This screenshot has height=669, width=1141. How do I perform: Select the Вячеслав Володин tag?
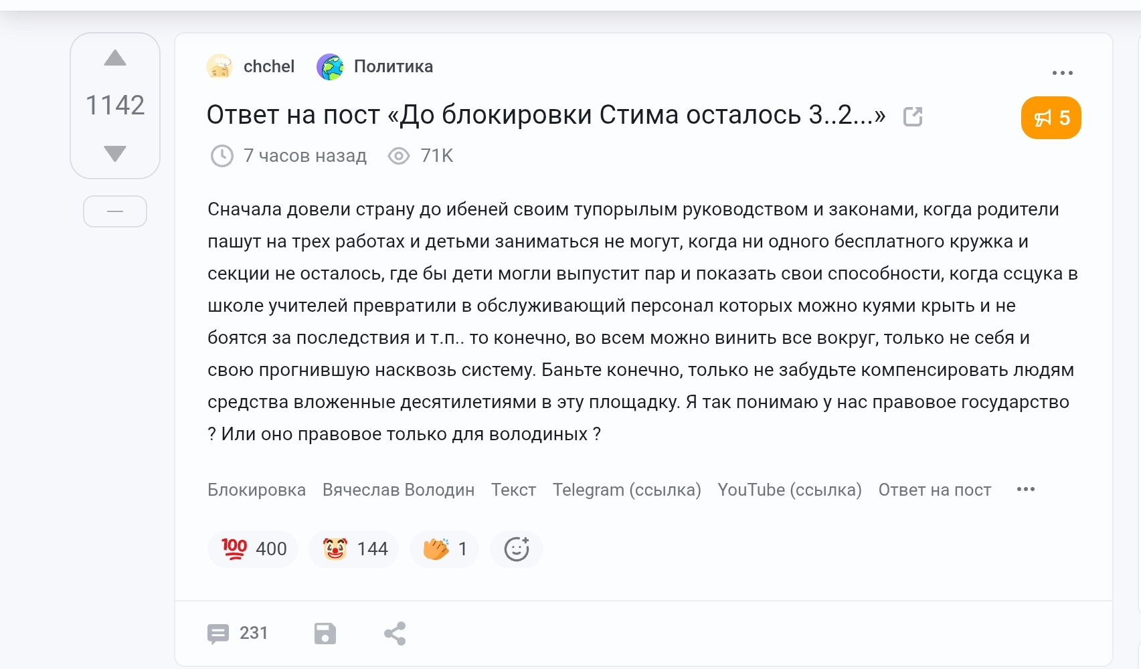(x=398, y=490)
